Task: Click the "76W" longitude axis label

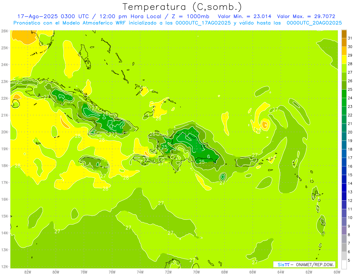Action: (112, 272)
